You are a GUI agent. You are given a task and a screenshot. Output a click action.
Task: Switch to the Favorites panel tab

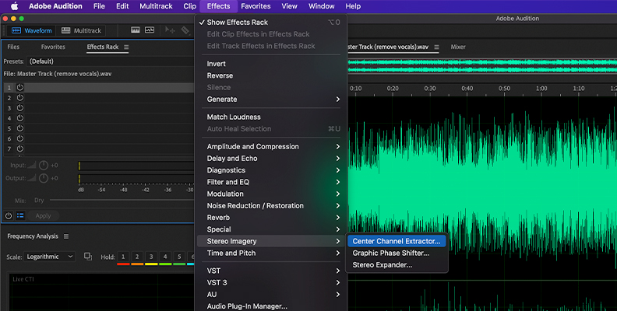[x=53, y=47]
